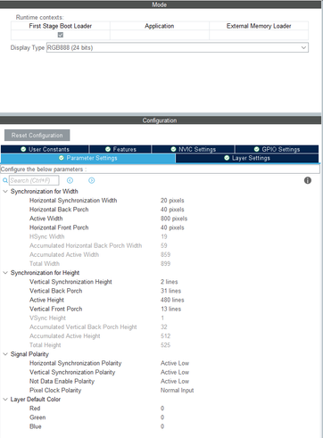Viewport: 323px width, 438px height.
Task: Select the VSync Height row
Action: pyautogui.click(x=161, y=318)
